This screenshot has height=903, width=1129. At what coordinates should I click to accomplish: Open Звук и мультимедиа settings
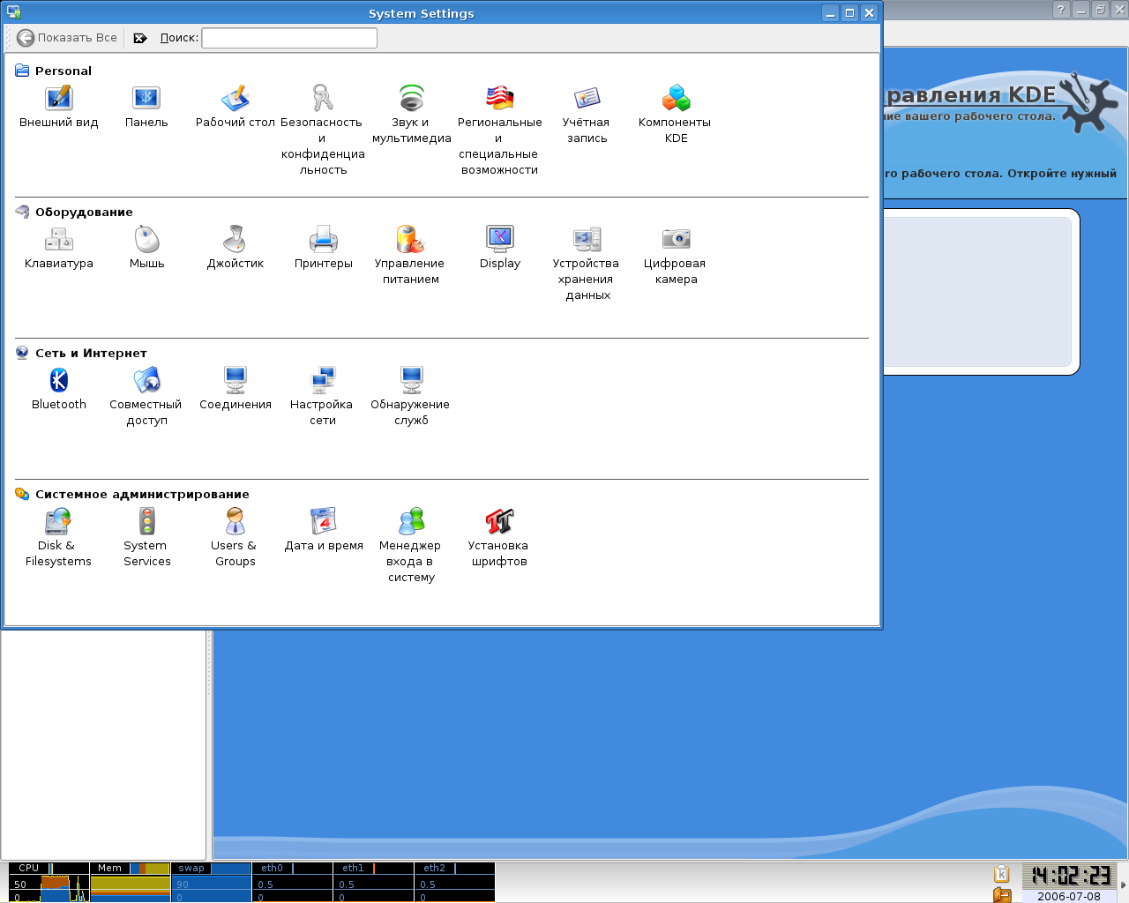pyautogui.click(x=411, y=115)
